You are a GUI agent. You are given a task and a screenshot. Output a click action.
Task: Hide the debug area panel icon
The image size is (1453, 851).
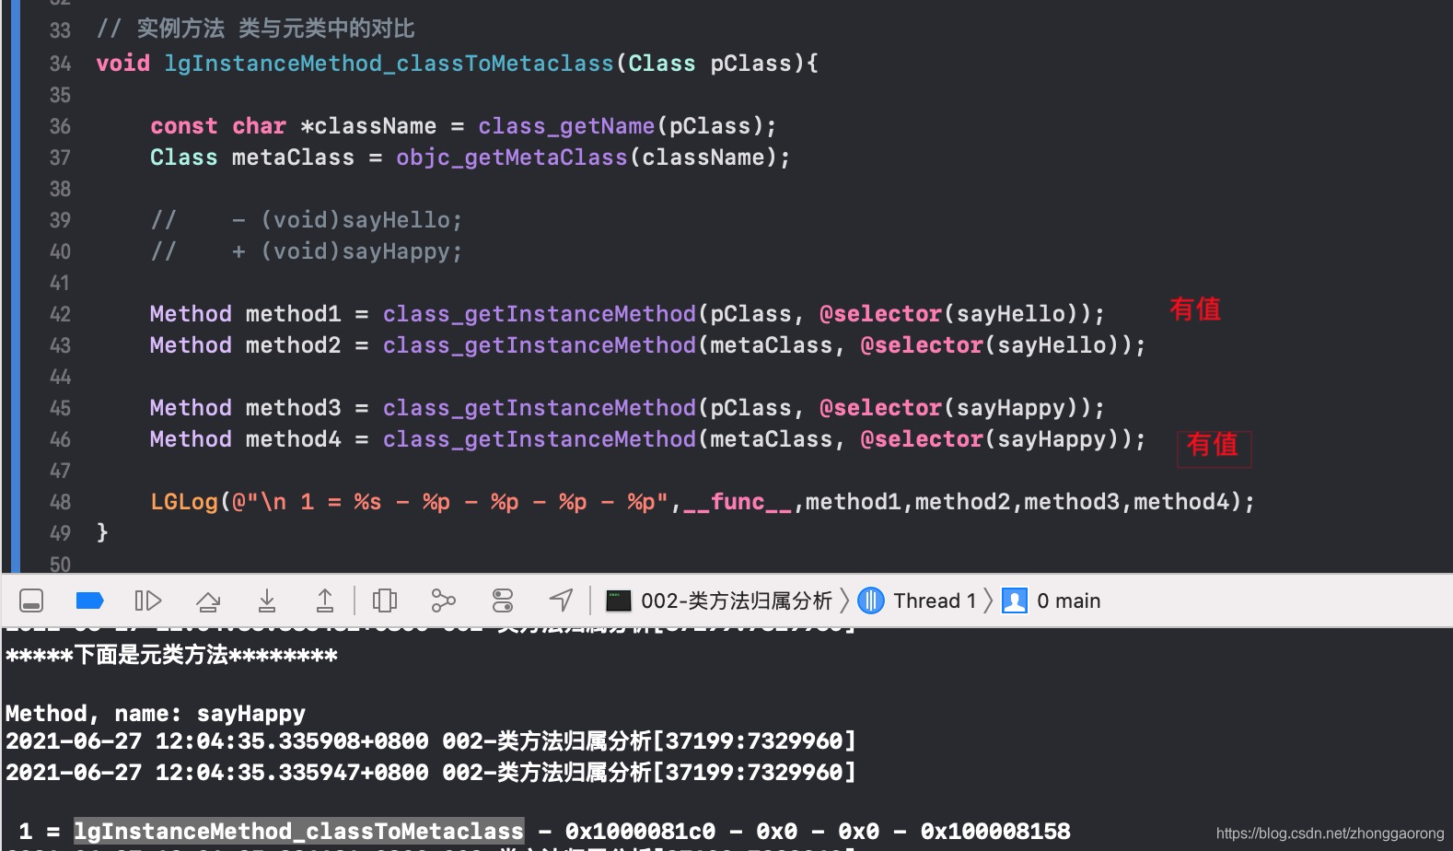coord(31,601)
